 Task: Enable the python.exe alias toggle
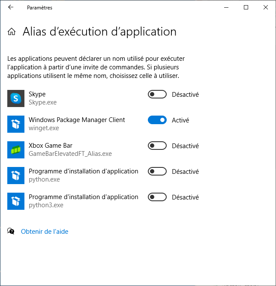click(157, 171)
